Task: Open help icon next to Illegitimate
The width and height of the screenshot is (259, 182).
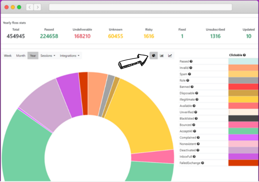Action: [197, 100]
